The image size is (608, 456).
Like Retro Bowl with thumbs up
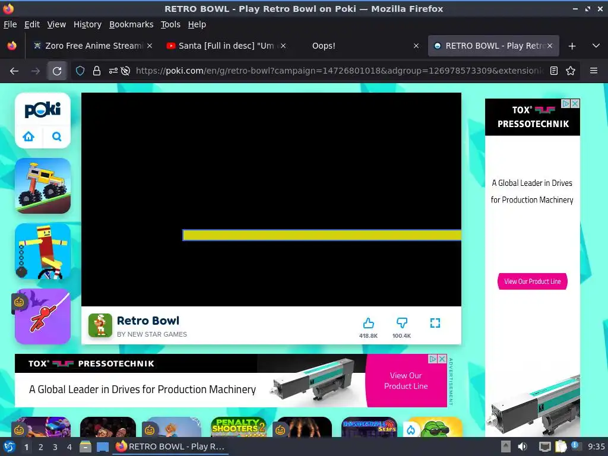coord(368,323)
